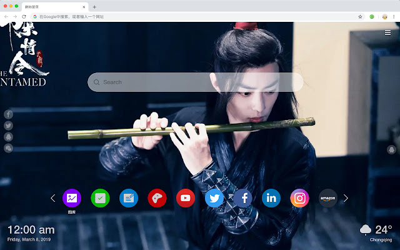This screenshot has width=400, height=250.
Task: Open the LinkedIn shortcut
Action: tap(271, 198)
